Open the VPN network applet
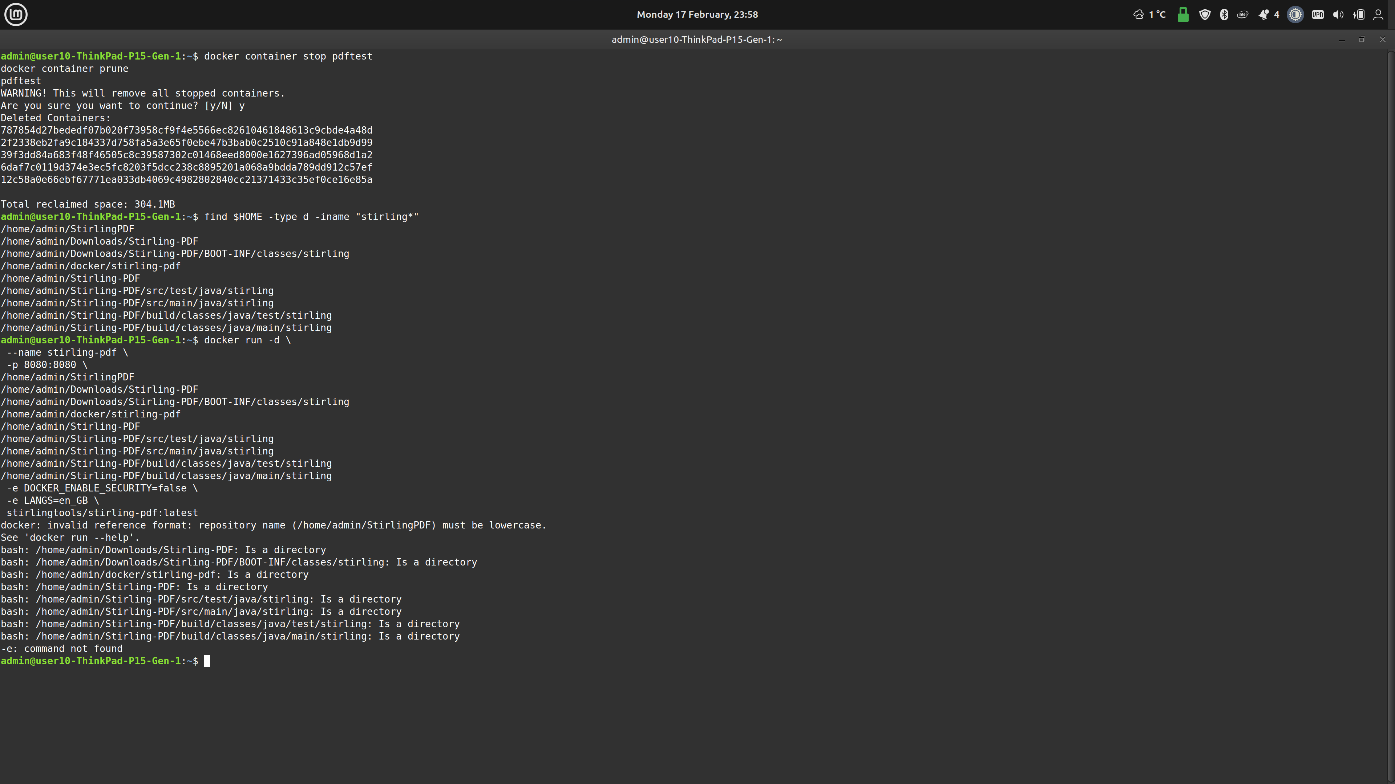Screen dimensions: 1395x784 [x=1318, y=15]
